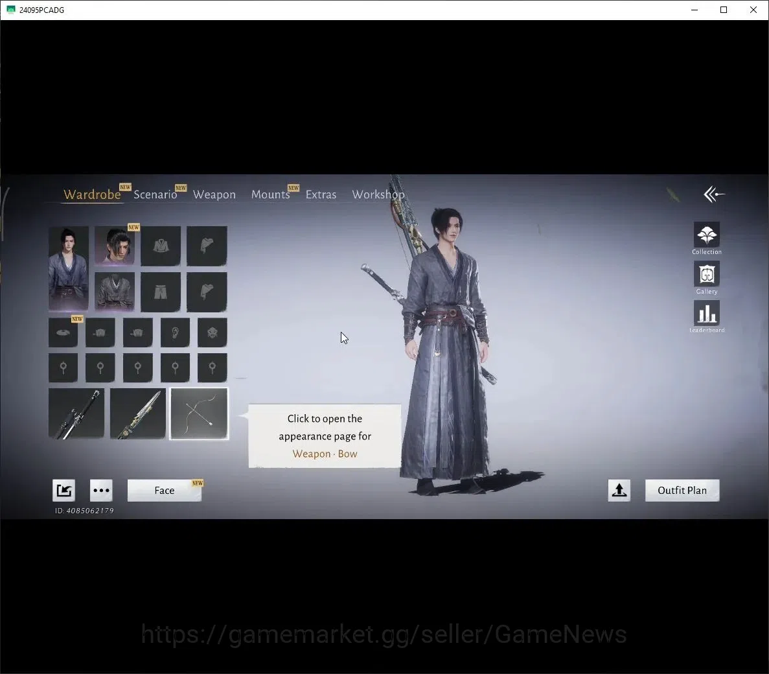
Task: Select the hairstyle thumbnail marked NEW
Action: pos(115,246)
